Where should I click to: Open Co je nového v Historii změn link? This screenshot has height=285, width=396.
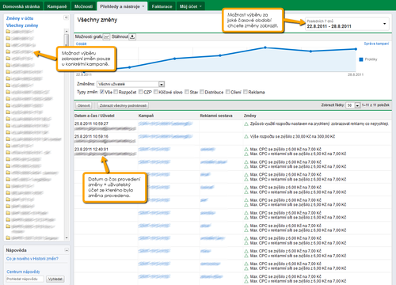pos(32,259)
